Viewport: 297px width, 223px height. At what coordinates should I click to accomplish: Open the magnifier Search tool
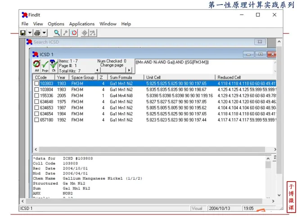[57, 33]
